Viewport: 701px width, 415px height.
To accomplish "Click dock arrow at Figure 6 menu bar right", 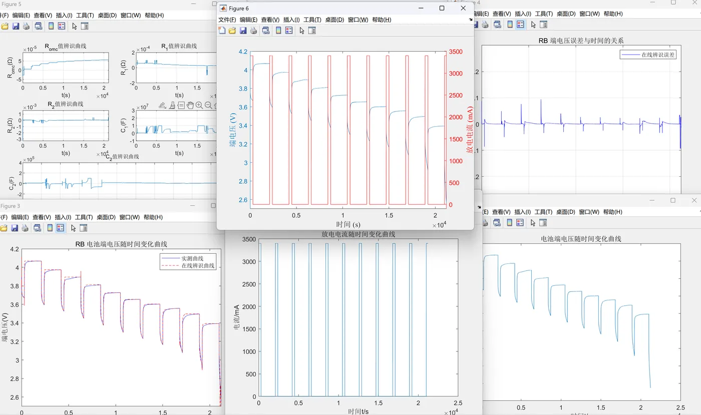I will point(470,20).
